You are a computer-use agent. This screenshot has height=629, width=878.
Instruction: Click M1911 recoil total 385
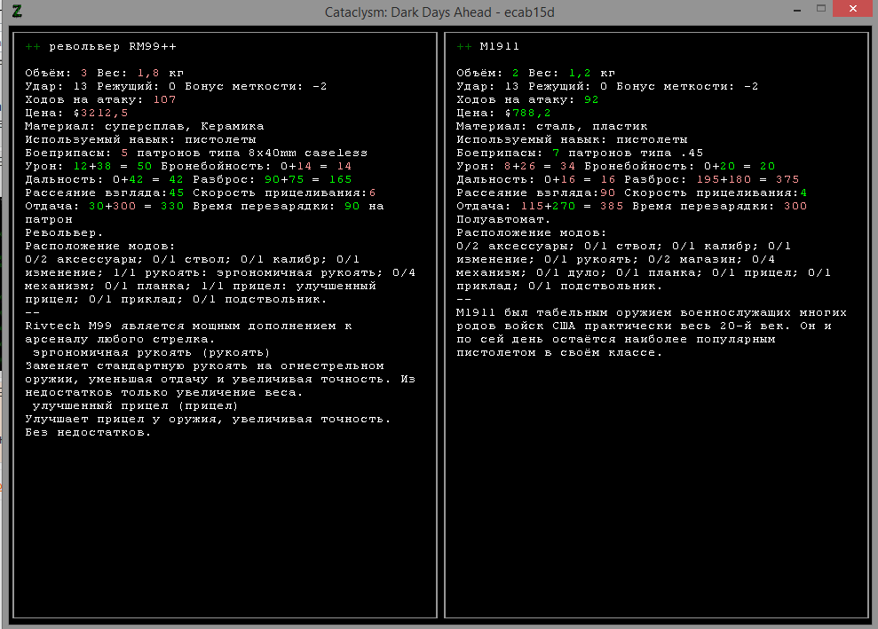point(612,207)
